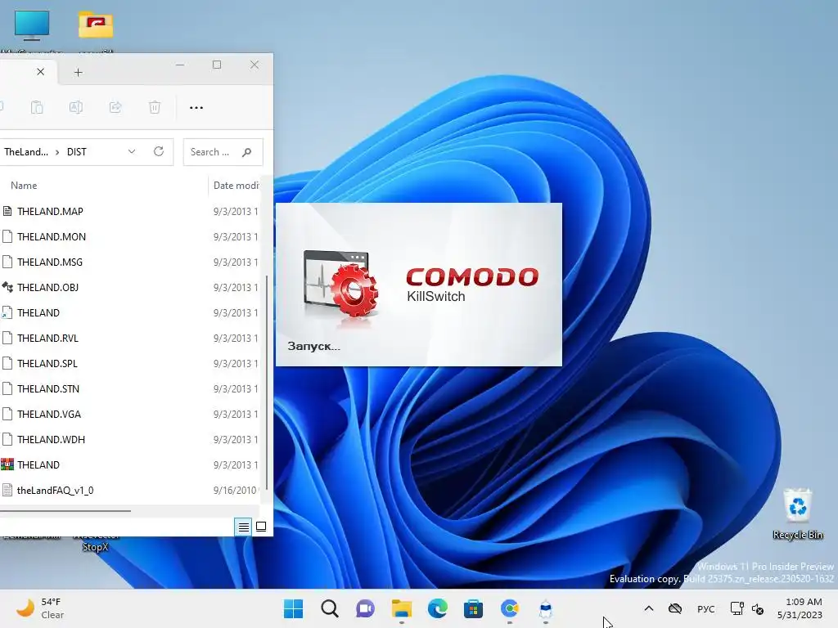
Task: Click the search magnifier in Explorer search box
Action: point(246,152)
